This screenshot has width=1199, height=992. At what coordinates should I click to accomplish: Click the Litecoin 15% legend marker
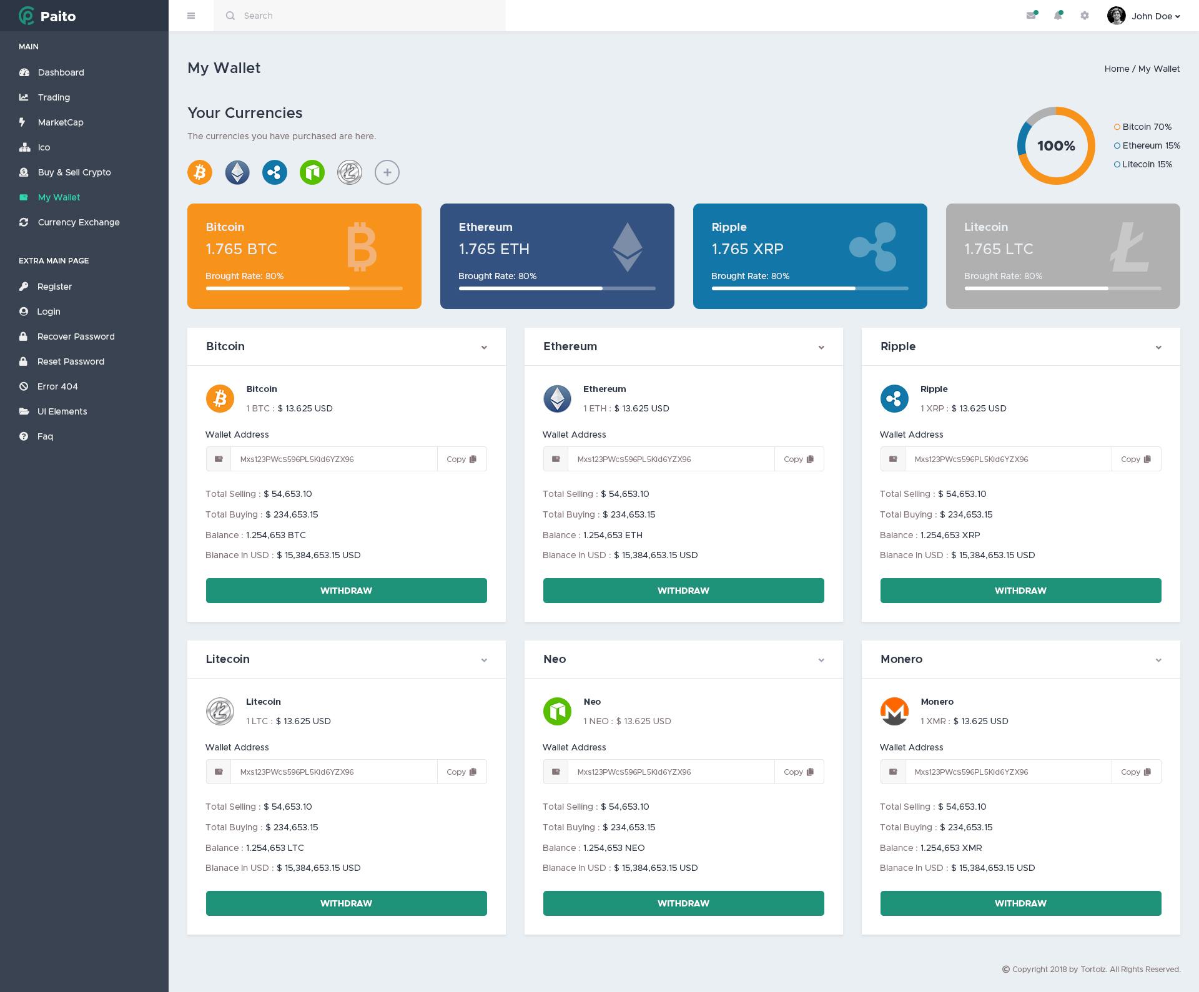pos(1117,164)
